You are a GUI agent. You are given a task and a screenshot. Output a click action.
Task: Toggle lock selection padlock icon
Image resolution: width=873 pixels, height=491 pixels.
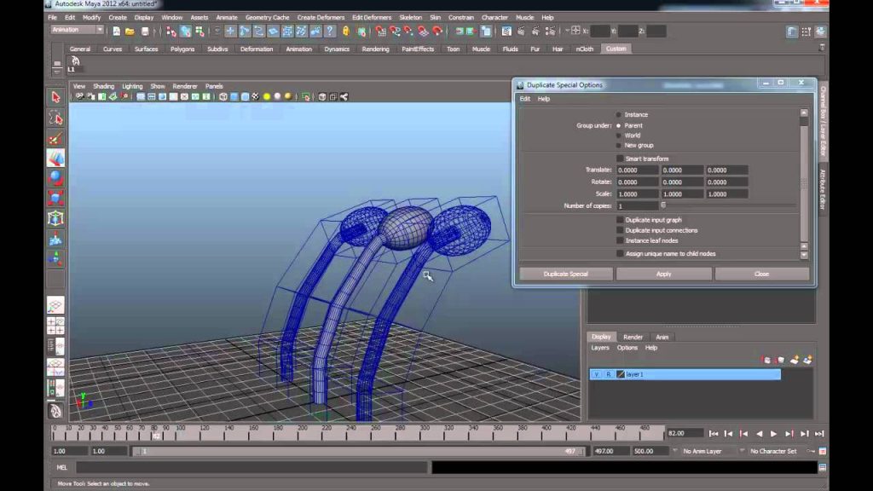click(346, 32)
